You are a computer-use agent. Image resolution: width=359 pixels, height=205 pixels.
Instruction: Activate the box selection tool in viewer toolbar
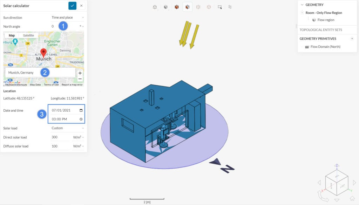(219, 7)
